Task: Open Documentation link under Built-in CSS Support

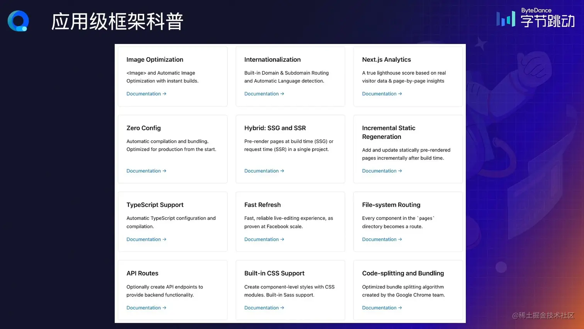Action: (264, 308)
